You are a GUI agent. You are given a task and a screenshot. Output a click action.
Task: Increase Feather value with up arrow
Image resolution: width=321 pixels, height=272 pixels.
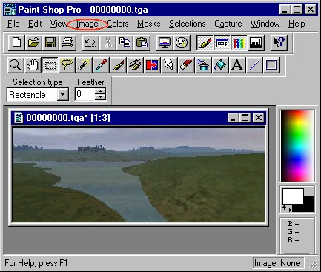100,92
